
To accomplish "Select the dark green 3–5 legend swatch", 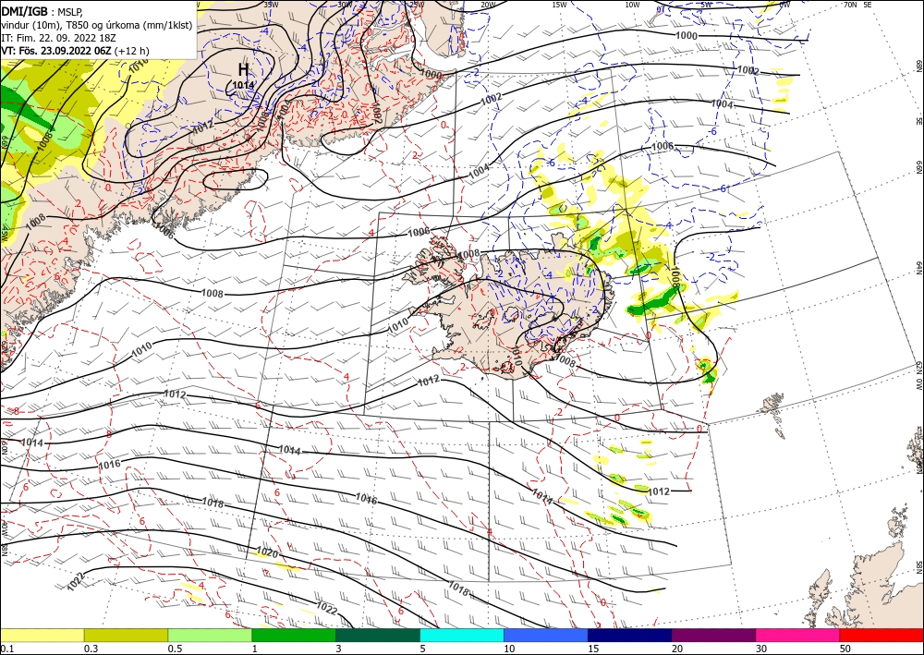I will coord(378,635).
